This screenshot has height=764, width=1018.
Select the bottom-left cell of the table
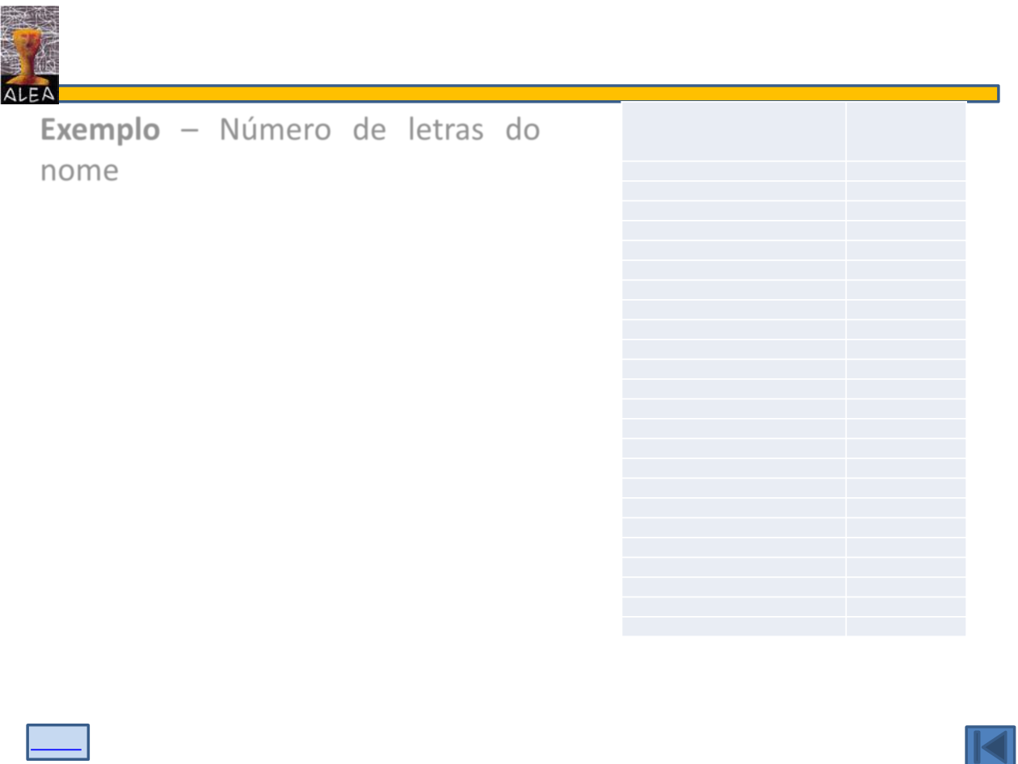[x=734, y=627]
